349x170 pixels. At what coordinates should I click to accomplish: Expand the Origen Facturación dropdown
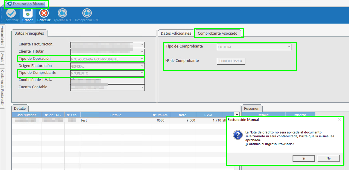142,66
